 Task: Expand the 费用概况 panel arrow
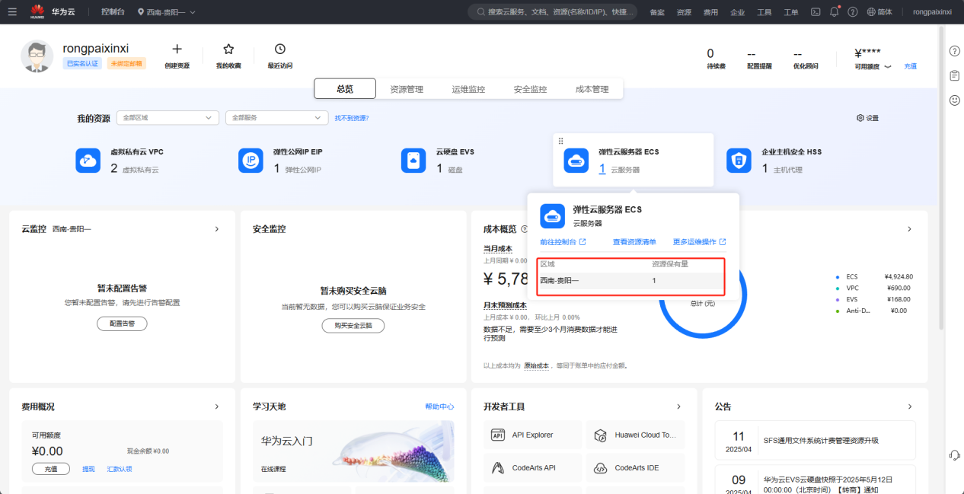coord(216,407)
